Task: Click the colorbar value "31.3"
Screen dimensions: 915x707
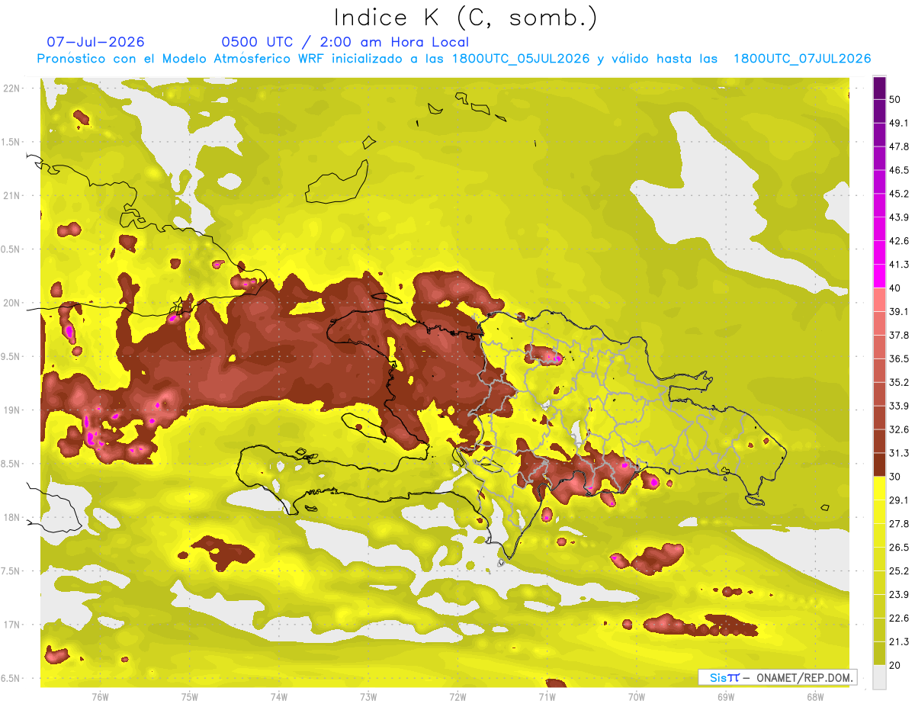Action: point(899,453)
